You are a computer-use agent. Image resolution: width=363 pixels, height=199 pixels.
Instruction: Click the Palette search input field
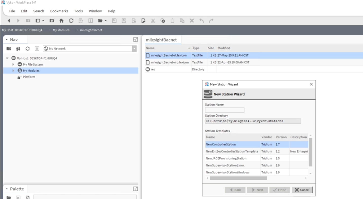pos(85,197)
